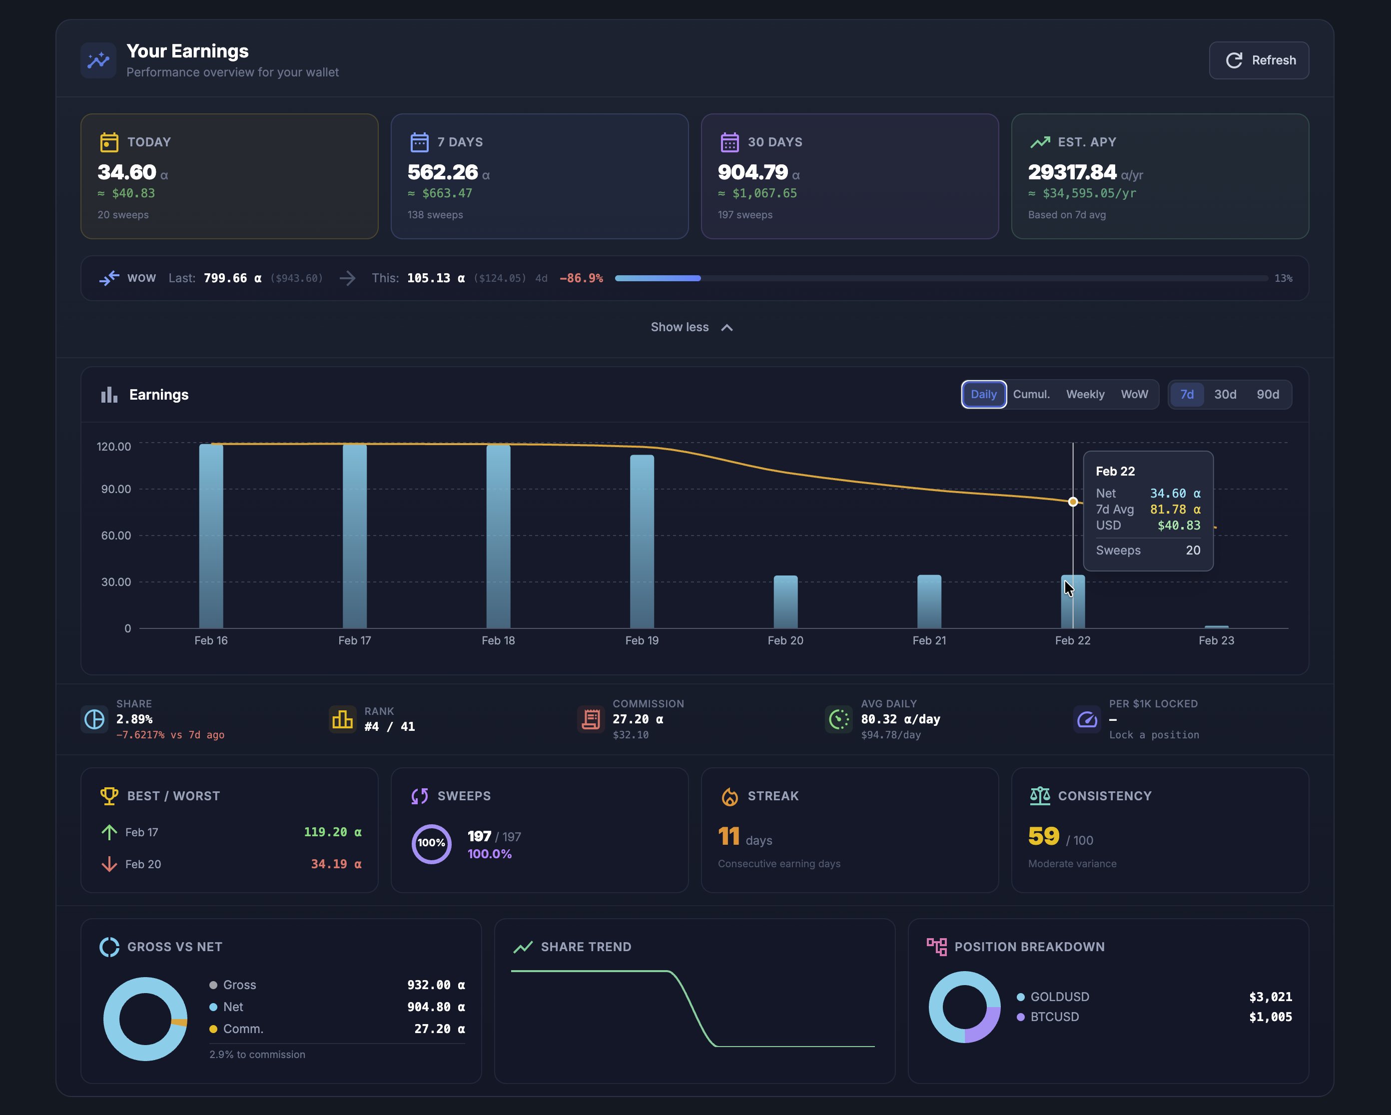Click the Lock a position link
The width and height of the screenshot is (1391, 1115).
coord(1154,734)
